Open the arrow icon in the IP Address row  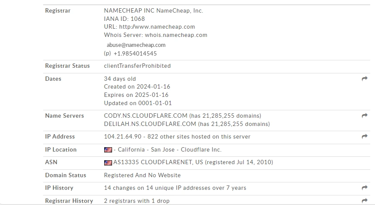(365, 136)
